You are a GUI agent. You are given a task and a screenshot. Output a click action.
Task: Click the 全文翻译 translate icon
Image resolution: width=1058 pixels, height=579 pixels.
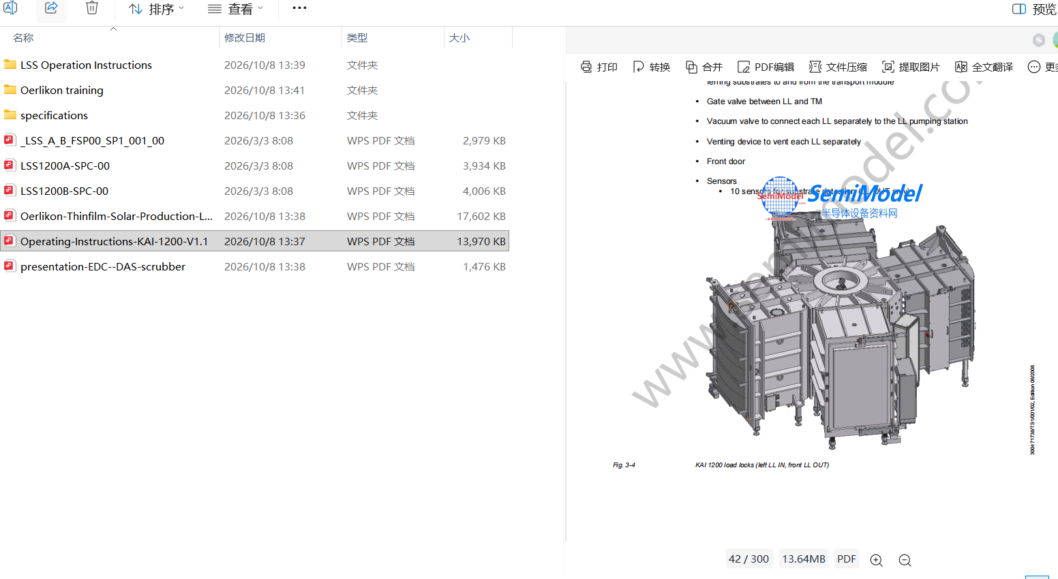(x=961, y=67)
